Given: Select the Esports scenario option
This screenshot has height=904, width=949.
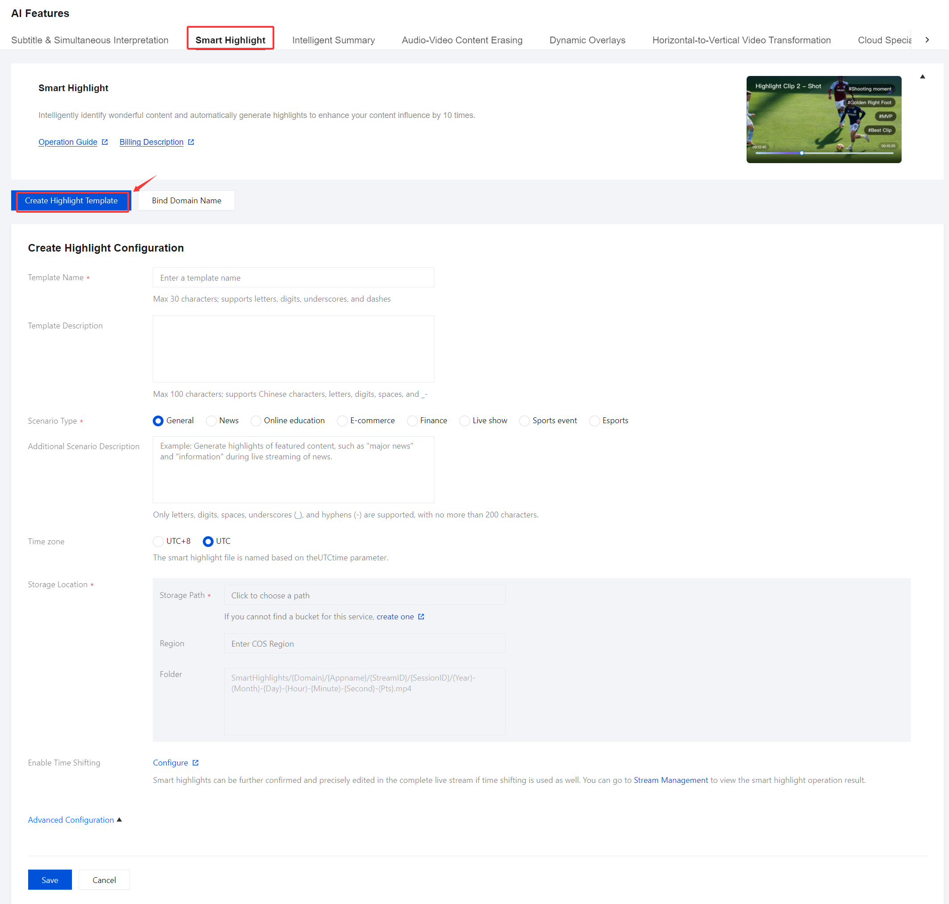Looking at the screenshot, I should tap(594, 420).
